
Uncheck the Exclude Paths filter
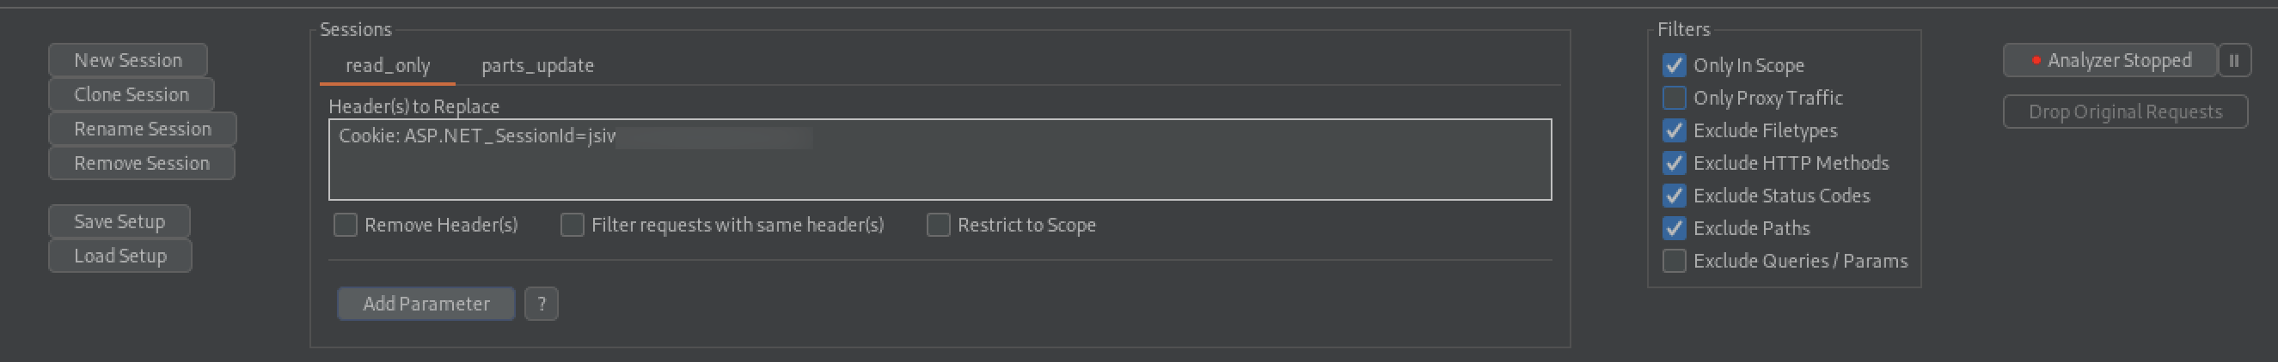[x=1674, y=228]
